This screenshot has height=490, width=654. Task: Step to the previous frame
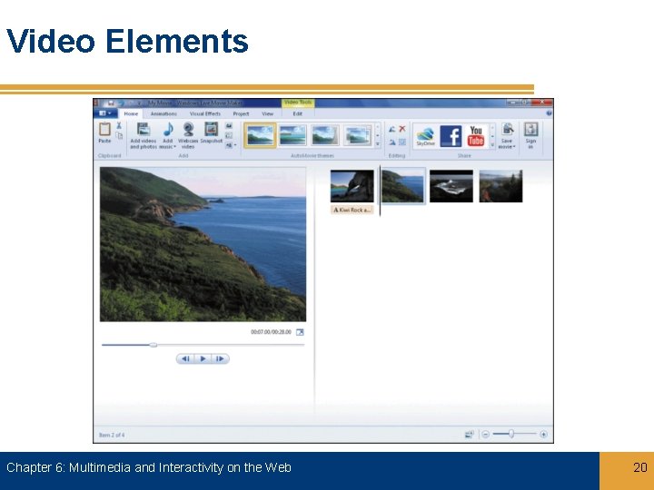point(185,358)
